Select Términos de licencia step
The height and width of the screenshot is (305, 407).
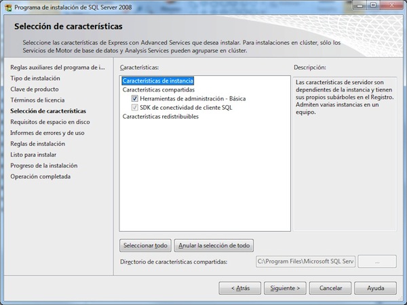37,100
